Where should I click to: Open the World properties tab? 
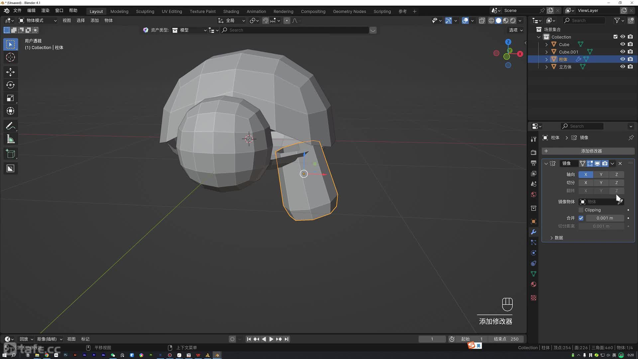533,194
